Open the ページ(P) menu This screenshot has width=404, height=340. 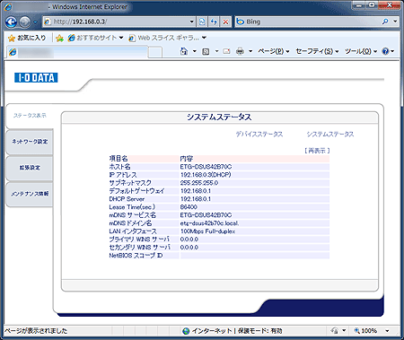[274, 51]
